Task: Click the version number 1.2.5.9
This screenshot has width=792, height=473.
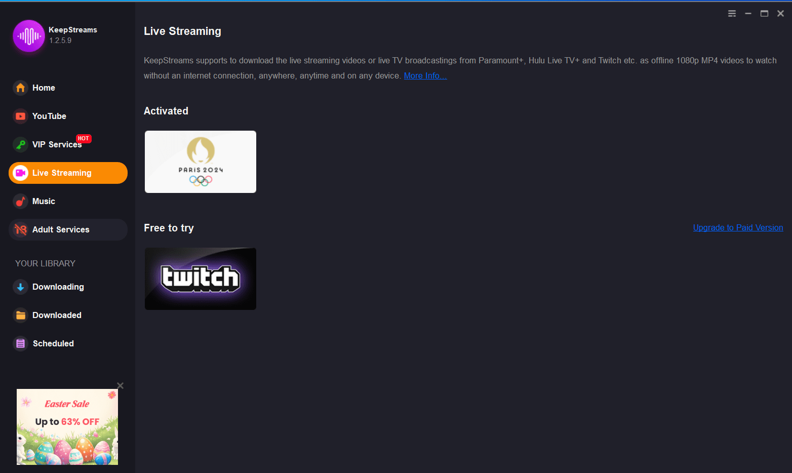Action: (x=60, y=41)
